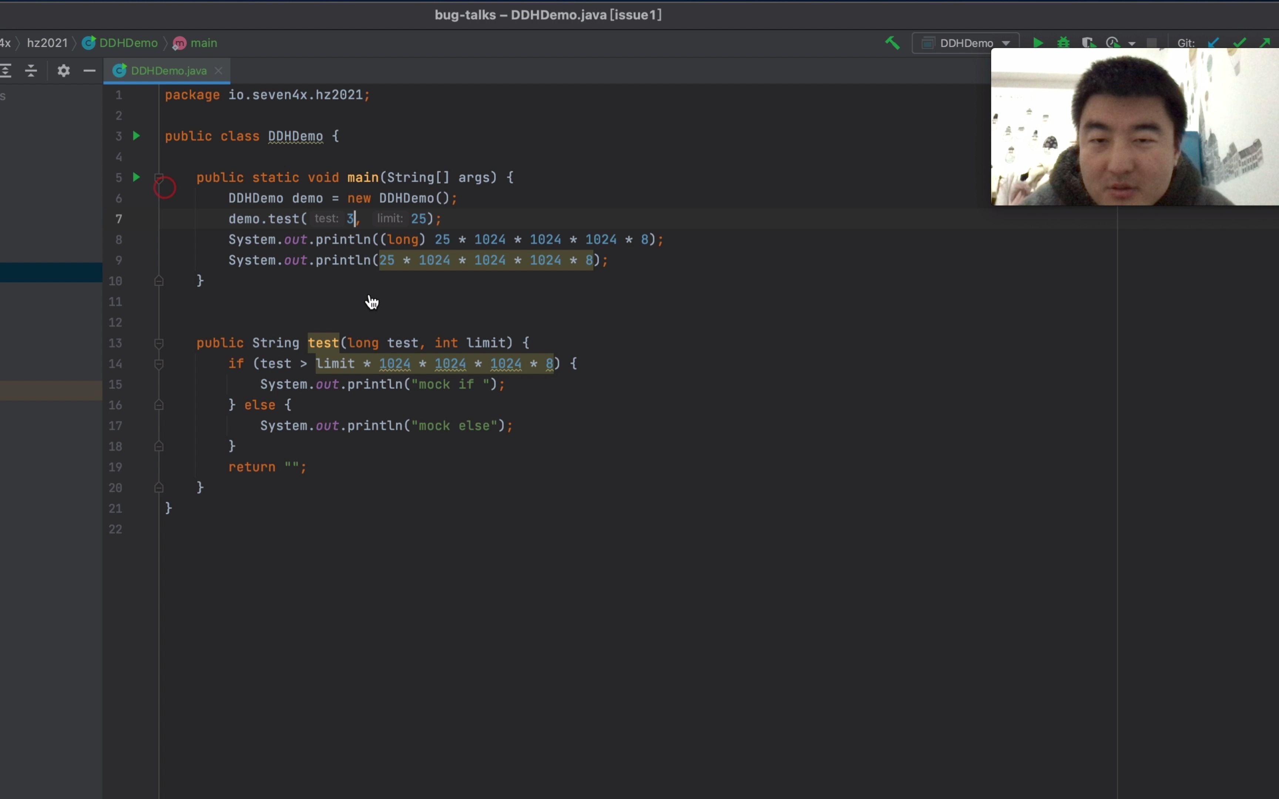This screenshot has height=799, width=1279.
Task: Click run gutter arrow beside class DDHDemo
Action: [x=136, y=136]
